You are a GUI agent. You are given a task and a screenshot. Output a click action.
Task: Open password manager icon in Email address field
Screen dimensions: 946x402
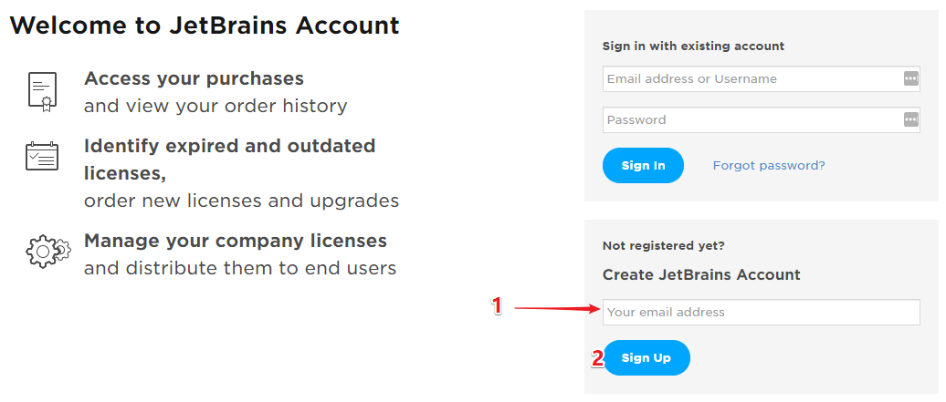click(x=910, y=78)
